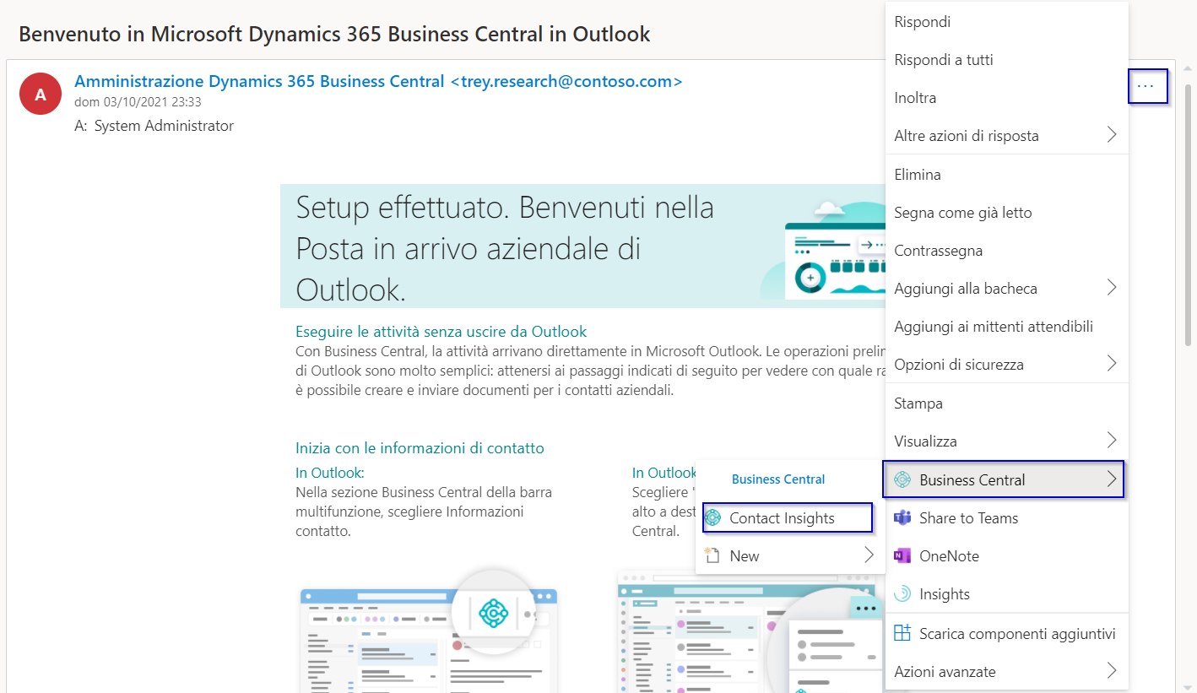This screenshot has height=693, width=1197.
Task: Open Contact Insights in the submenu
Action: click(x=787, y=517)
